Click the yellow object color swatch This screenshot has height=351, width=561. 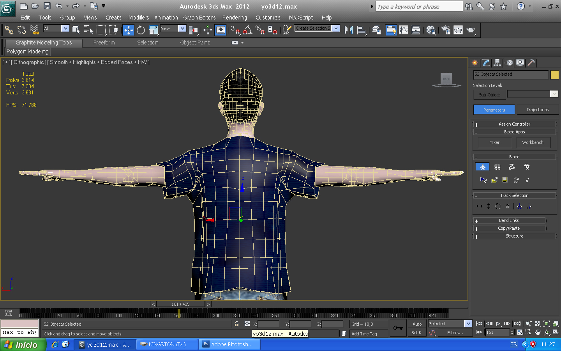pyautogui.click(x=554, y=74)
